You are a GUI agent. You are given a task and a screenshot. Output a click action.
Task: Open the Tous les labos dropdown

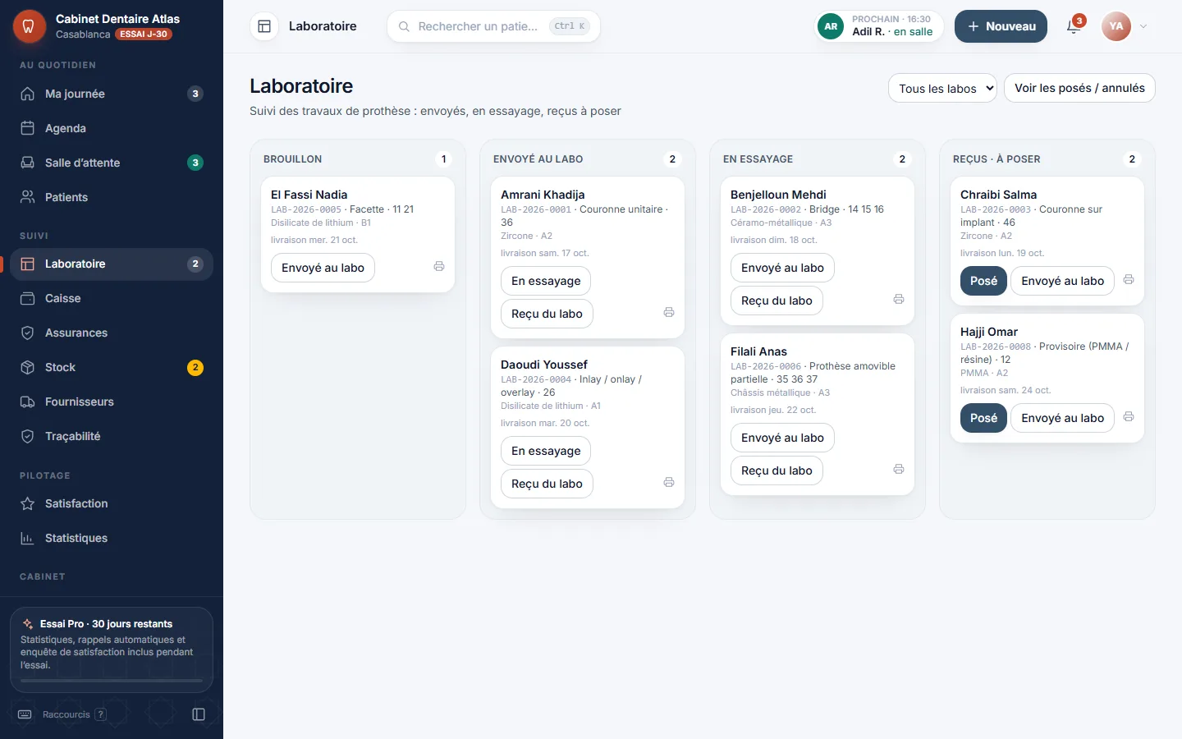click(x=942, y=88)
